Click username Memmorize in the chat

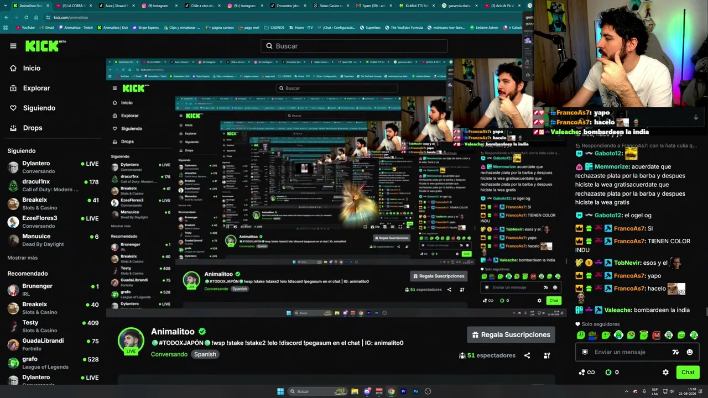(x=612, y=166)
